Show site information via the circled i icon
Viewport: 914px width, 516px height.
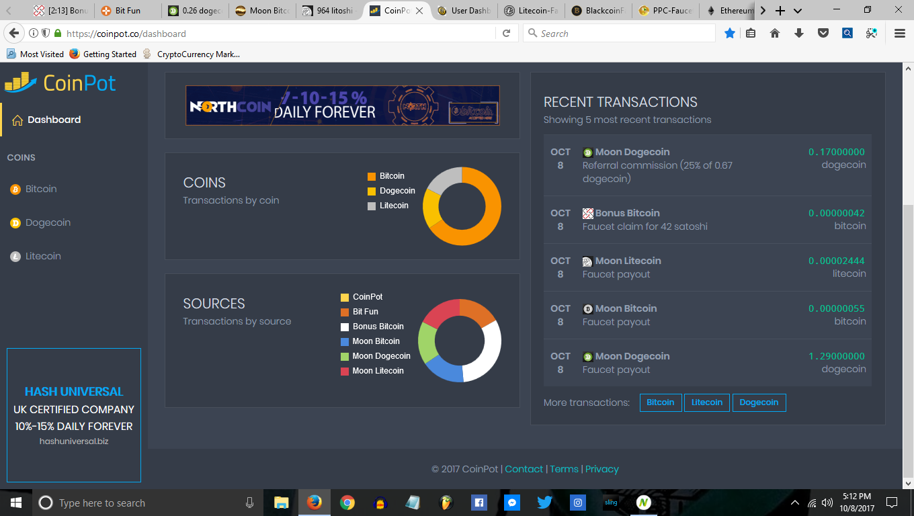tap(34, 34)
